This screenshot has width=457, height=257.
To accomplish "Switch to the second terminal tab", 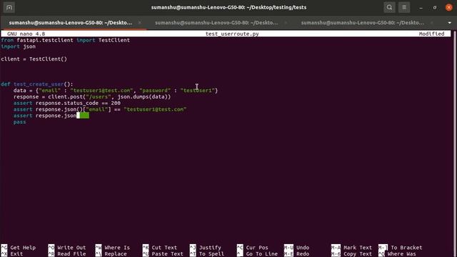I will [x=216, y=23].
